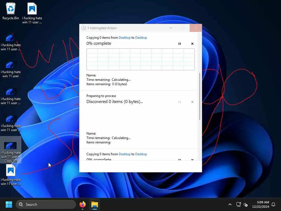Click the taskbar Search box
This screenshot has height=211, width=281.
(x=46, y=204)
